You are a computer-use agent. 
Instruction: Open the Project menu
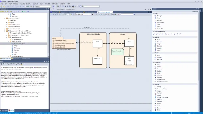tap(15, 4)
